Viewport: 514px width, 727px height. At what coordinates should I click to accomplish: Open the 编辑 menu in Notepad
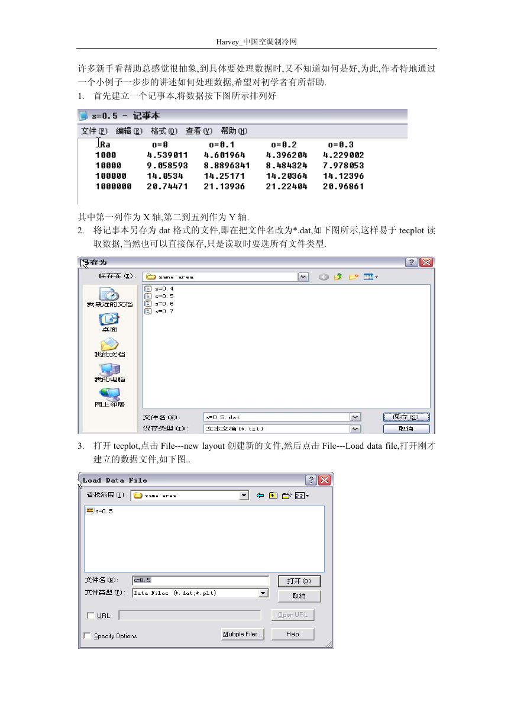pyautogui.click(x=128, y=131)
